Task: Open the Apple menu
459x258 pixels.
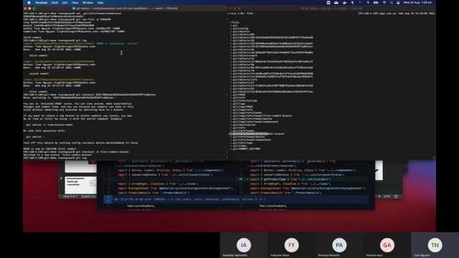Action: coord(29,3)
